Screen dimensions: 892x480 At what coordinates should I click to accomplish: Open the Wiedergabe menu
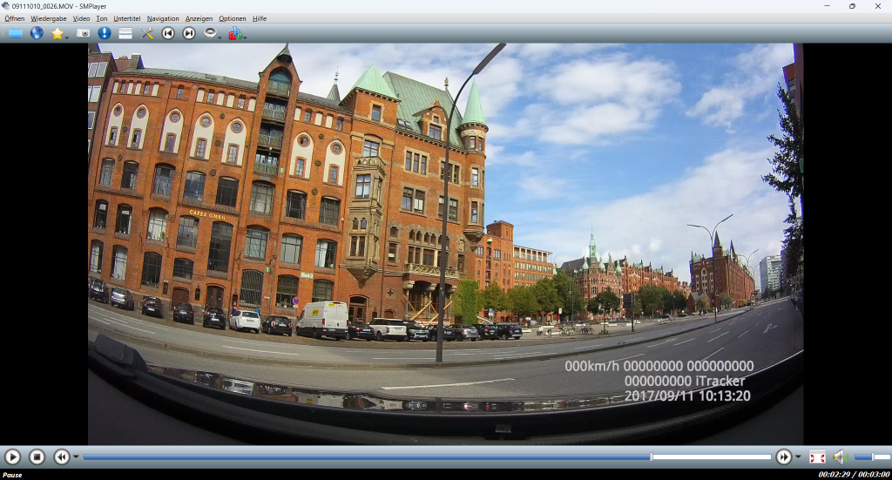tap(48, 18)
